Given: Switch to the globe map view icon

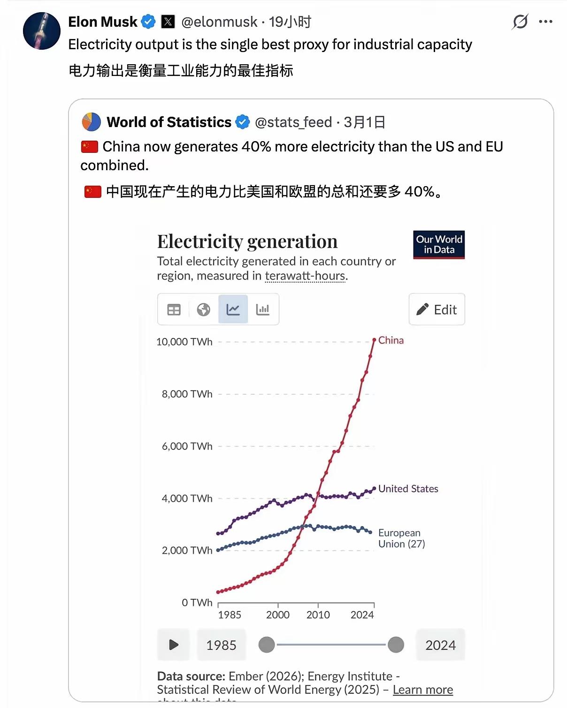Looking at the screenshot, I should 203,309.
